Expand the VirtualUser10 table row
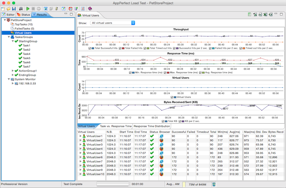Screen dimensions: 286x188 pyautogui.click(x=80, y=174)
